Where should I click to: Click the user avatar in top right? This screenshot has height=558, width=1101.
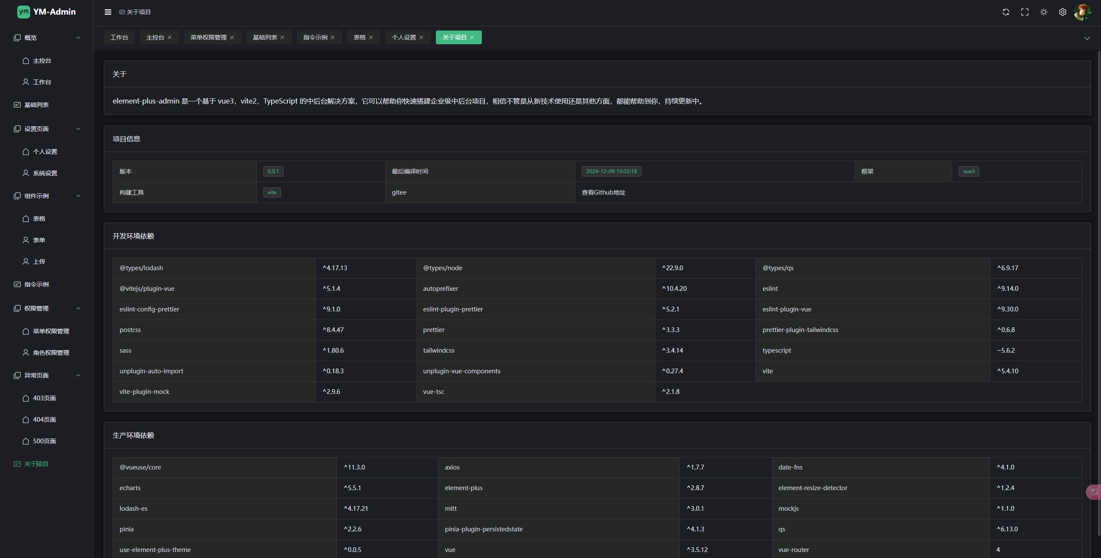(x=1082, y=12)
